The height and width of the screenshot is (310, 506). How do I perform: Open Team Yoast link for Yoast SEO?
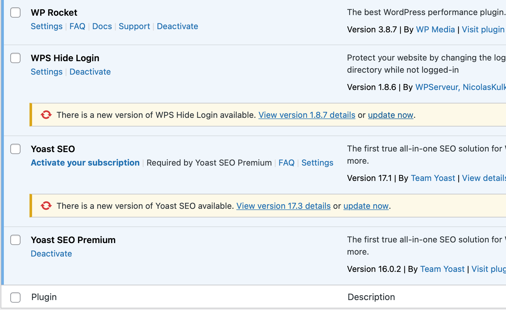(x=433, y=178)
